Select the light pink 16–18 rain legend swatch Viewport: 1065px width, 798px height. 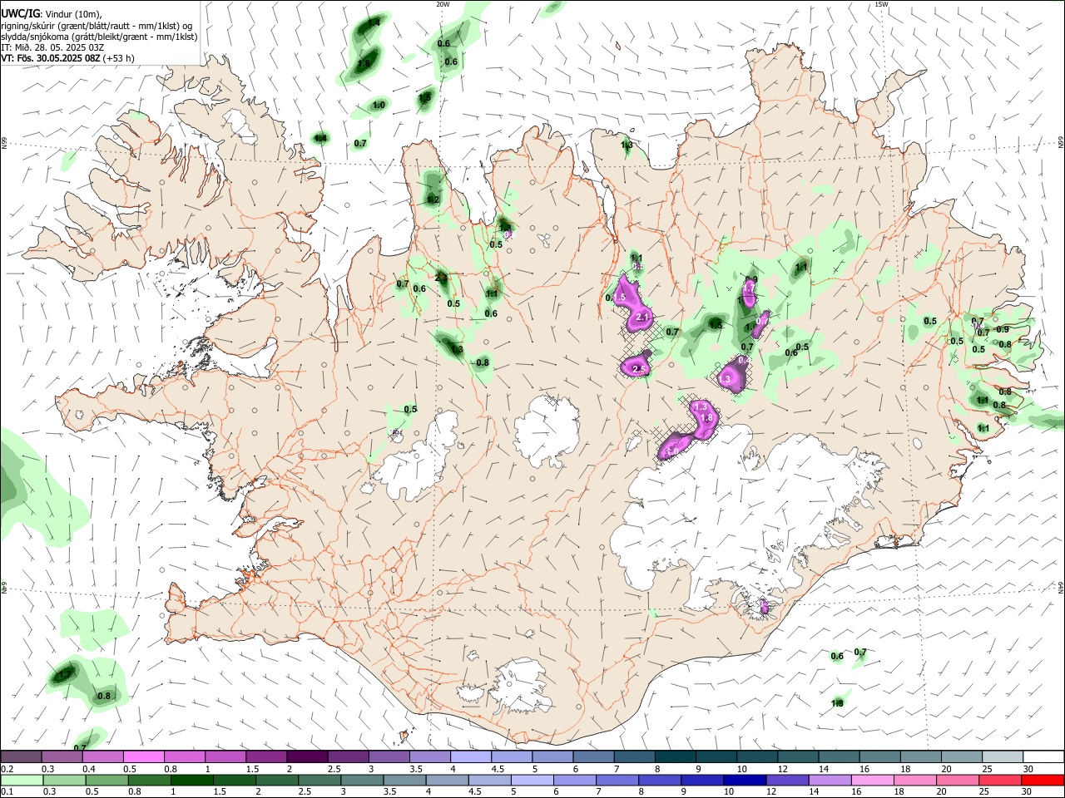(873, 780)
